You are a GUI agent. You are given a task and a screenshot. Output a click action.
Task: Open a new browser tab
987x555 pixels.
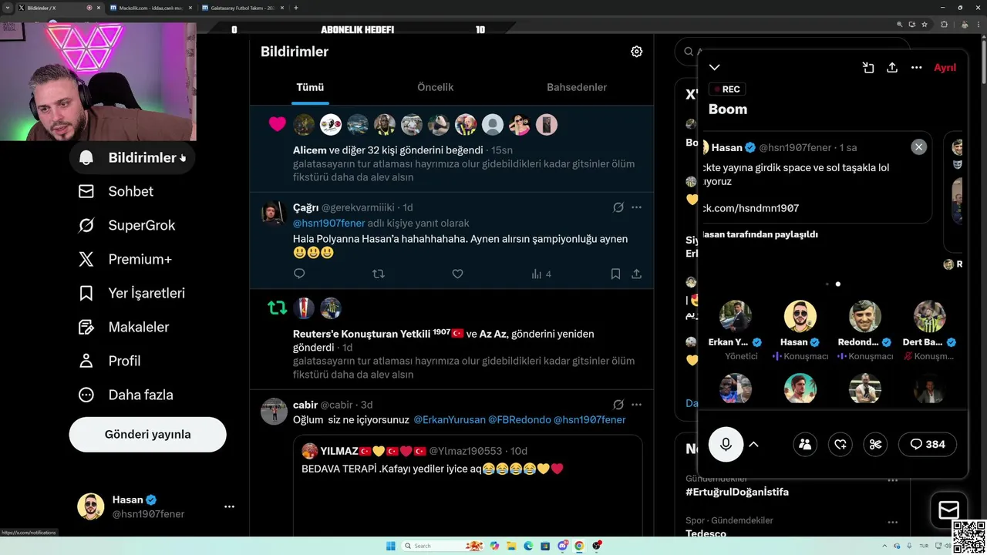click(296, 8)
